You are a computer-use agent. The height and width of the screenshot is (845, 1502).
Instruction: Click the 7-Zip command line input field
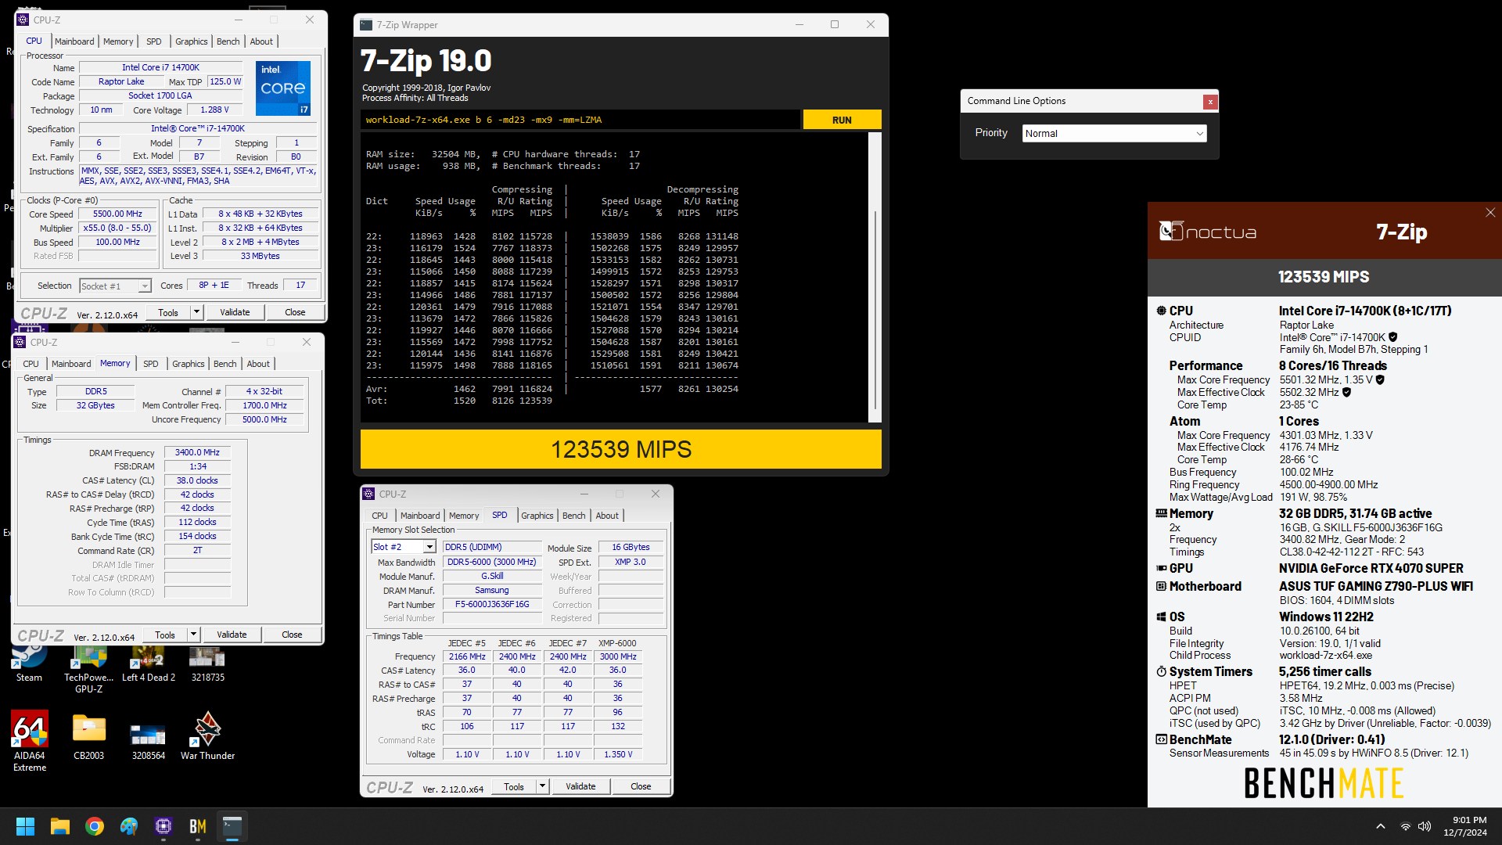(x=580, y=120)
